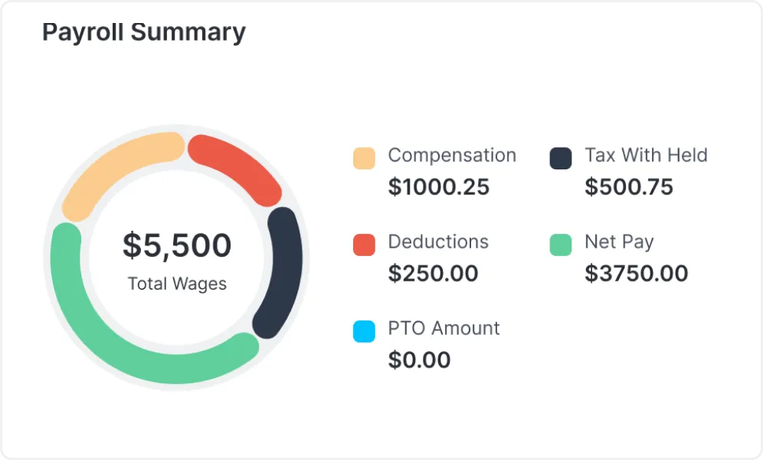Click the $1000.25 compensation amount

pos(438,187)
